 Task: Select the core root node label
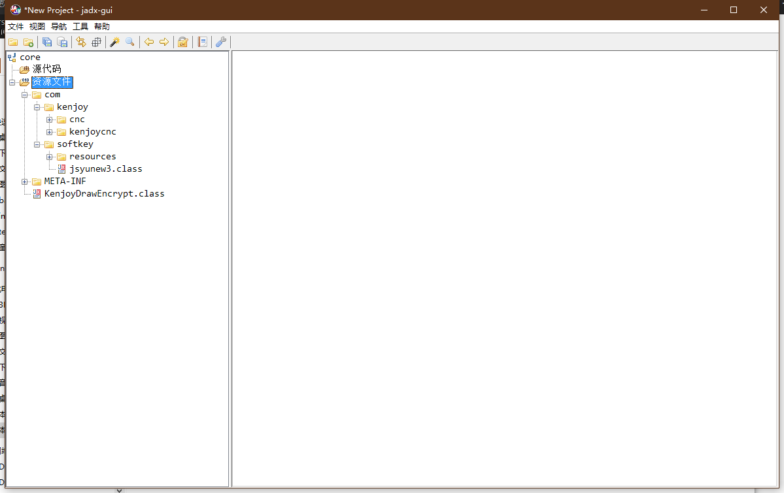click(x=30, y=57)
